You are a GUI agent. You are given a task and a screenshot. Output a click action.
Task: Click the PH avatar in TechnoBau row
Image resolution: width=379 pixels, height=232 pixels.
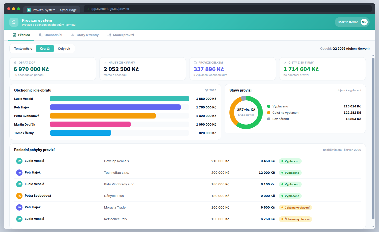tap(19, 172)
